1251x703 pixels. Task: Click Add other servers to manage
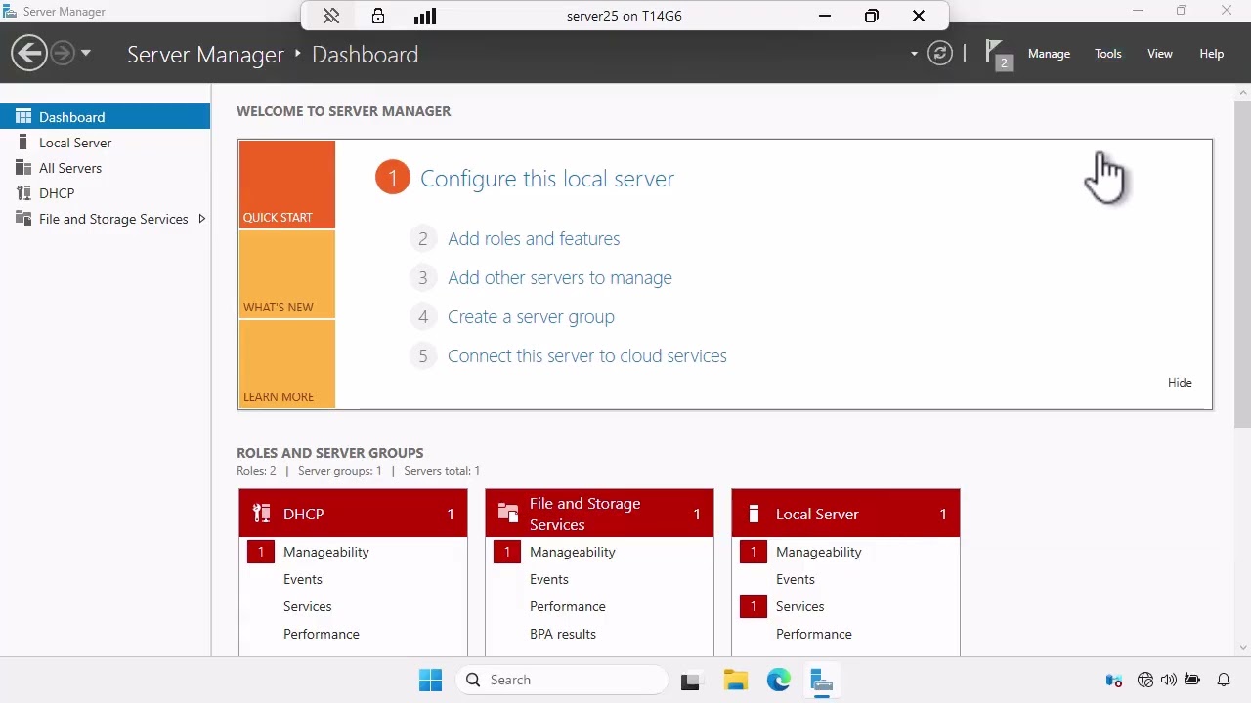pyautogui.click(x=560, y=277)
